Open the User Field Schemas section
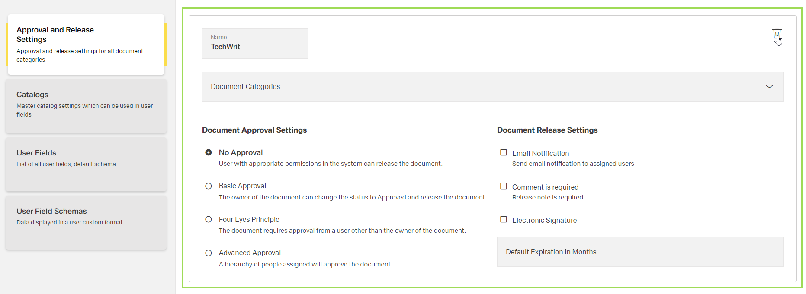Screen dimensions: 806x294 coord(86,222)
